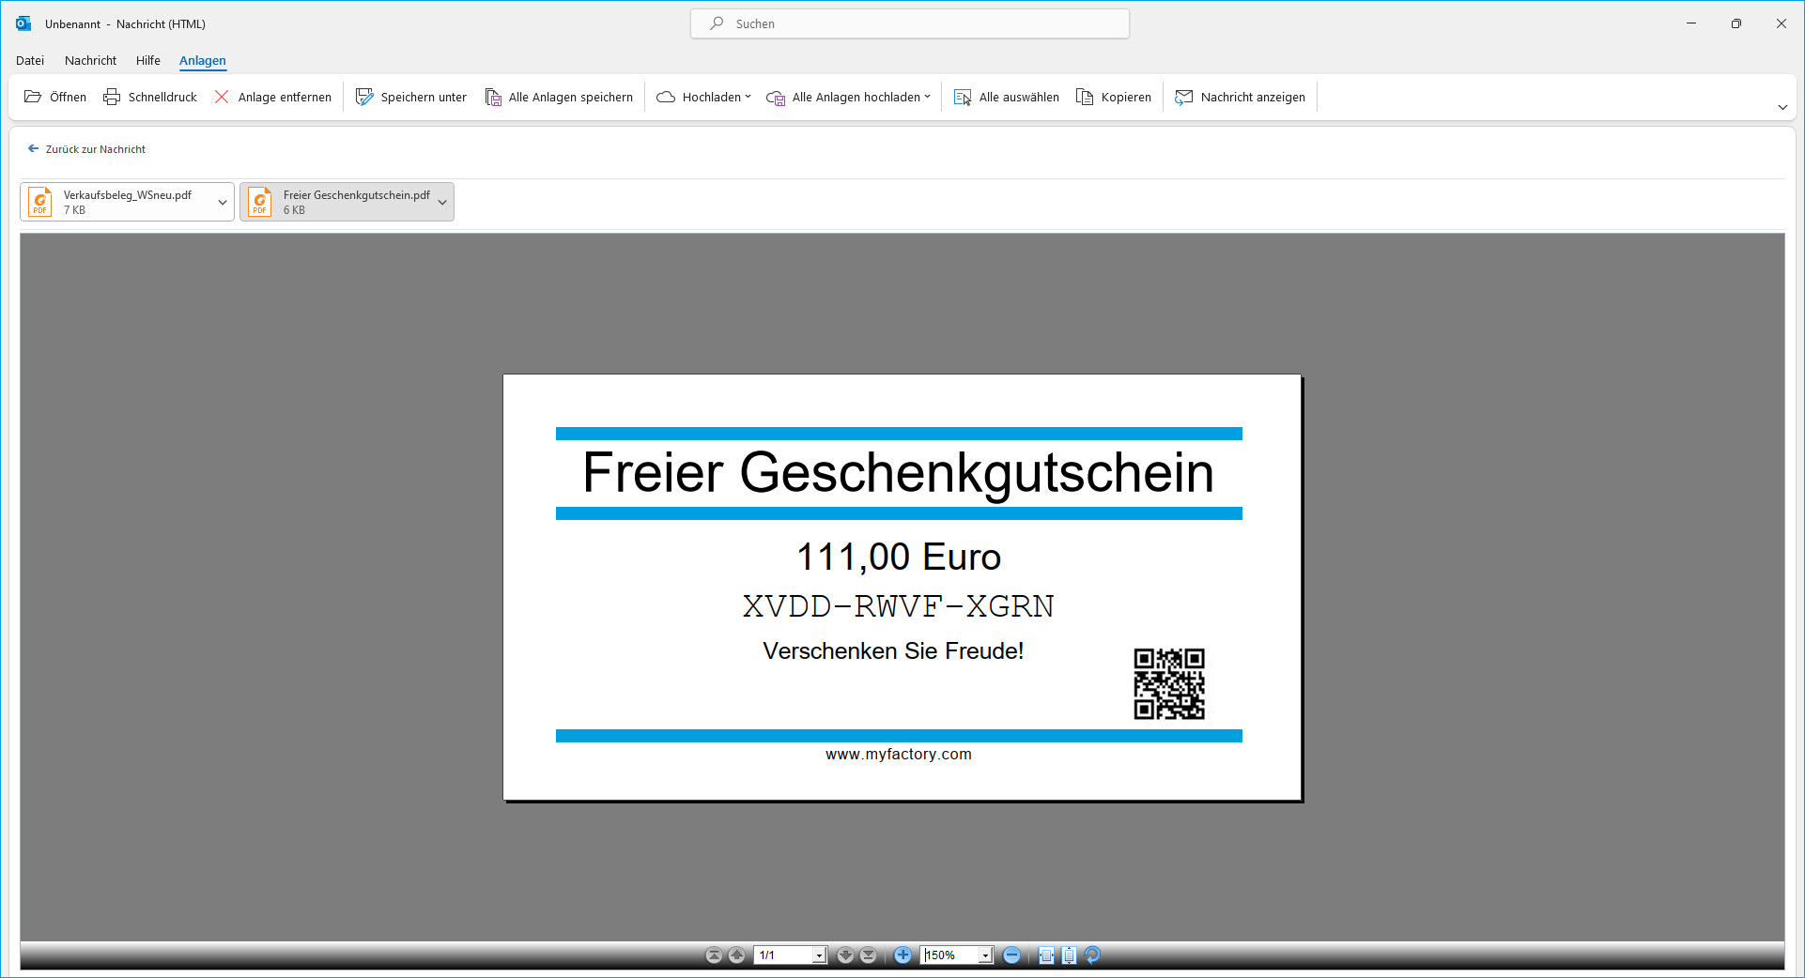Open the page number dropdown
This screenshot has height=978, width=1805.
point(819,955)
